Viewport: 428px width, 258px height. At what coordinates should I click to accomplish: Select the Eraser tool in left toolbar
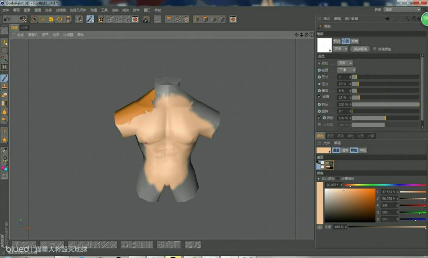[4, 95]
